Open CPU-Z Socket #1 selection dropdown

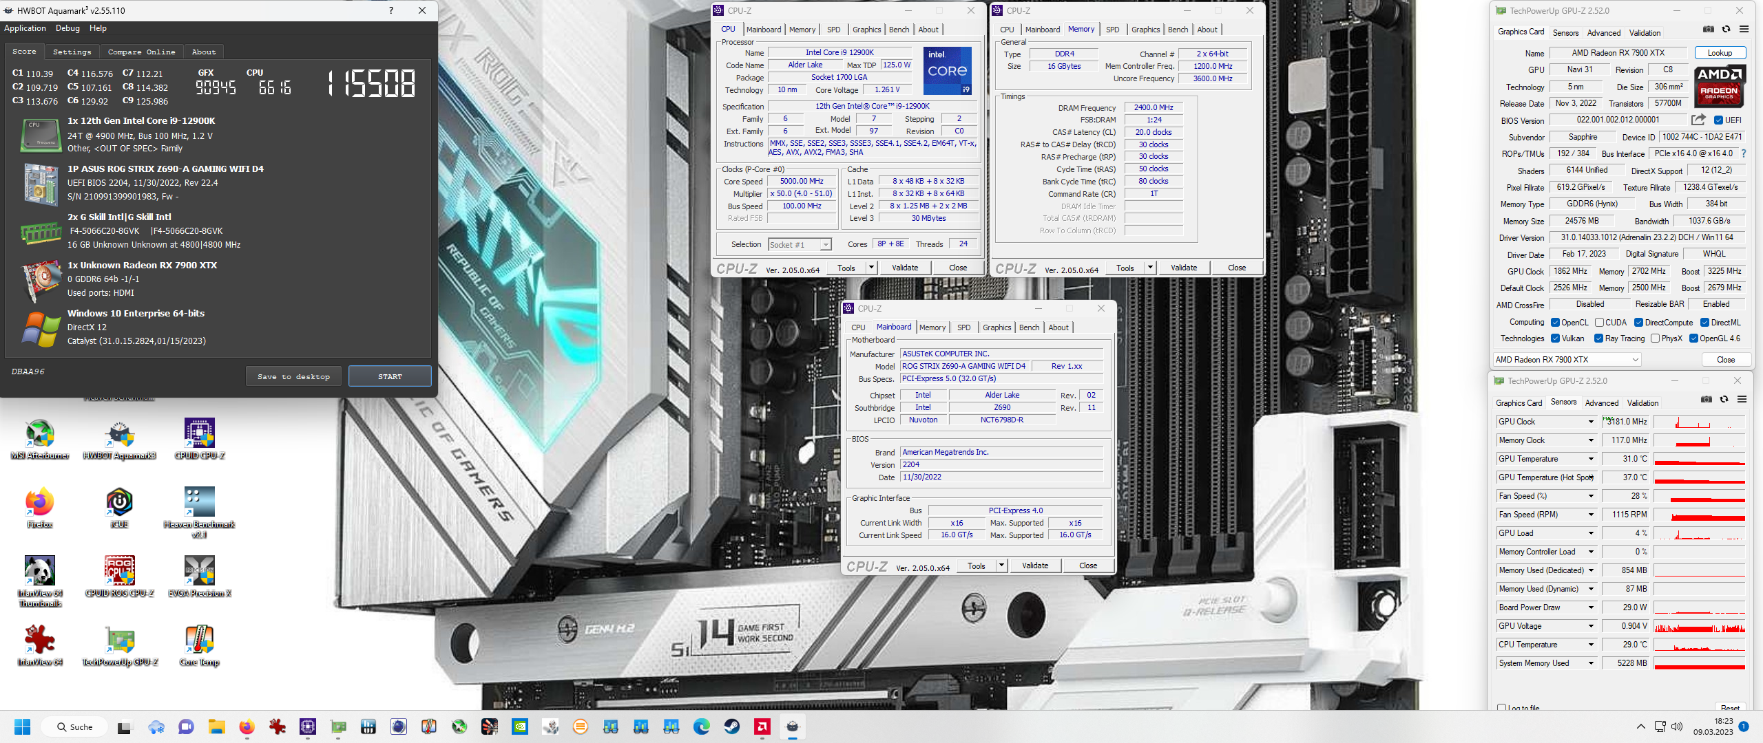pyautogui.click(x=800, y=245)
